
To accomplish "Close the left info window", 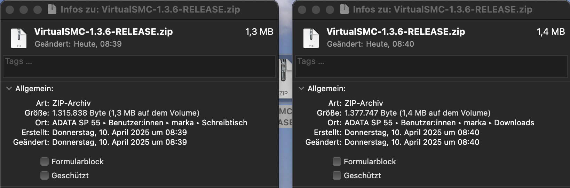I will point(10,9).
